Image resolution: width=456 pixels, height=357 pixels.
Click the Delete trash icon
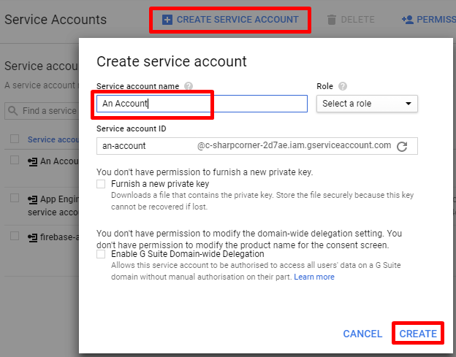pyautogui.click(x=332, y=20)
